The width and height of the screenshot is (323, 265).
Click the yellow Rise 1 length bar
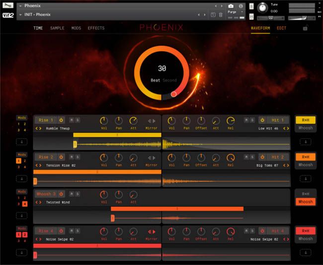(x=117, y=135)
